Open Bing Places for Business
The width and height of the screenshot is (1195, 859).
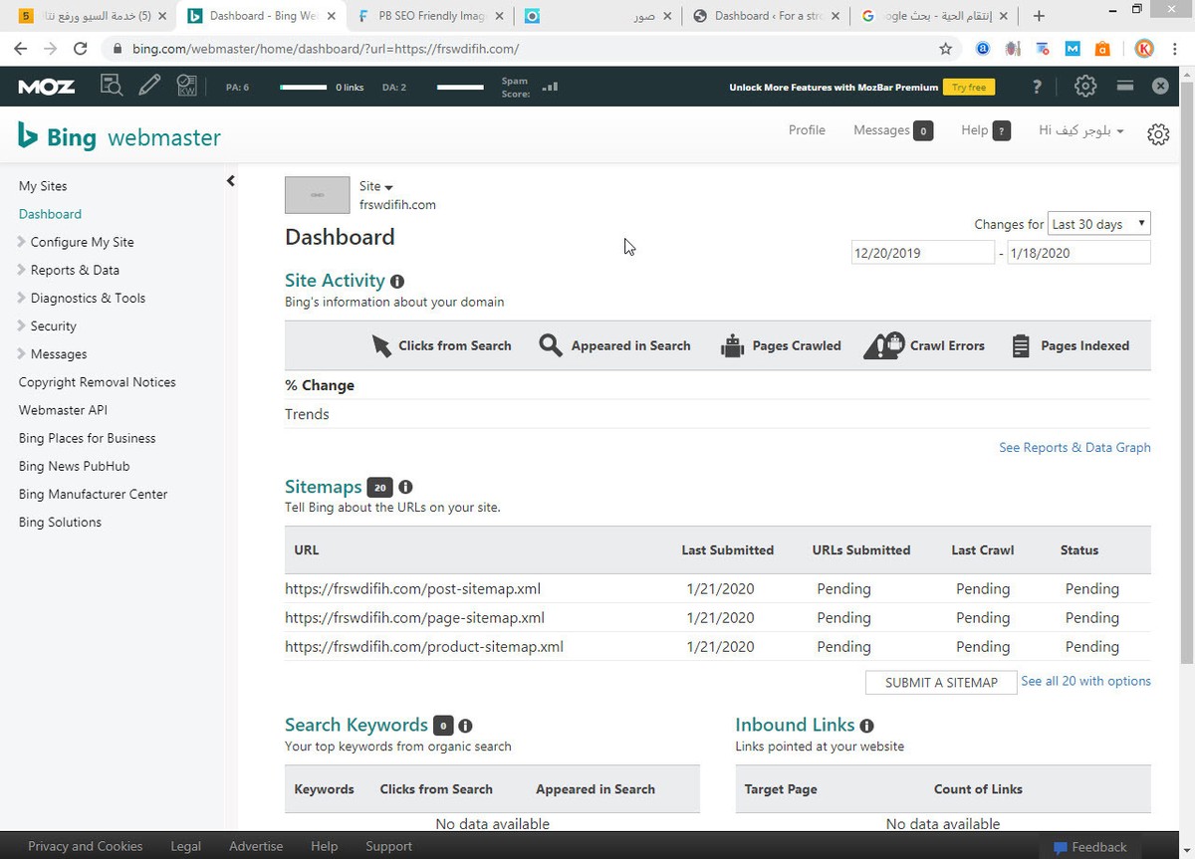click(x=87, y=438)
